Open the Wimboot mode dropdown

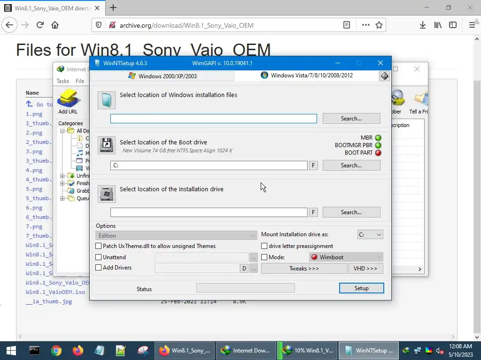coord(346,257)
